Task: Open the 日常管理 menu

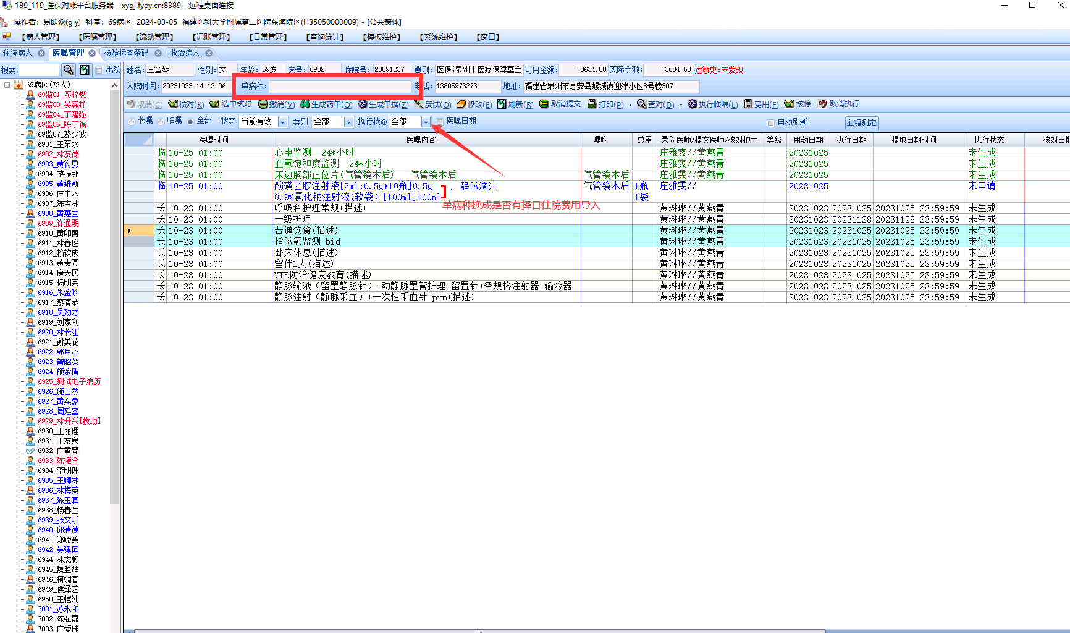Action: coord(268,37)
